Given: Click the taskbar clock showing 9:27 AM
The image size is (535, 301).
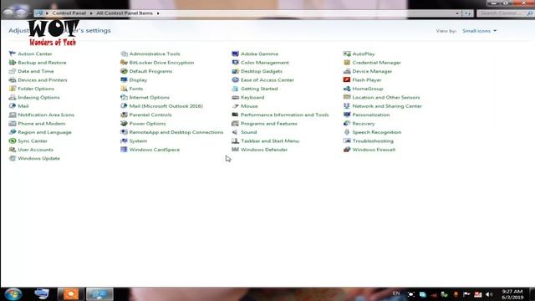Looking at the screenshot, I should [x=512, y=294].
